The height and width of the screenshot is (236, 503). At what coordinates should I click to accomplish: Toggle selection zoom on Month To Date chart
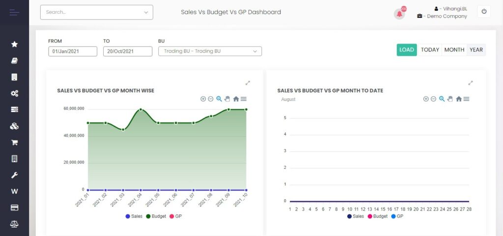tap(442, 99)
